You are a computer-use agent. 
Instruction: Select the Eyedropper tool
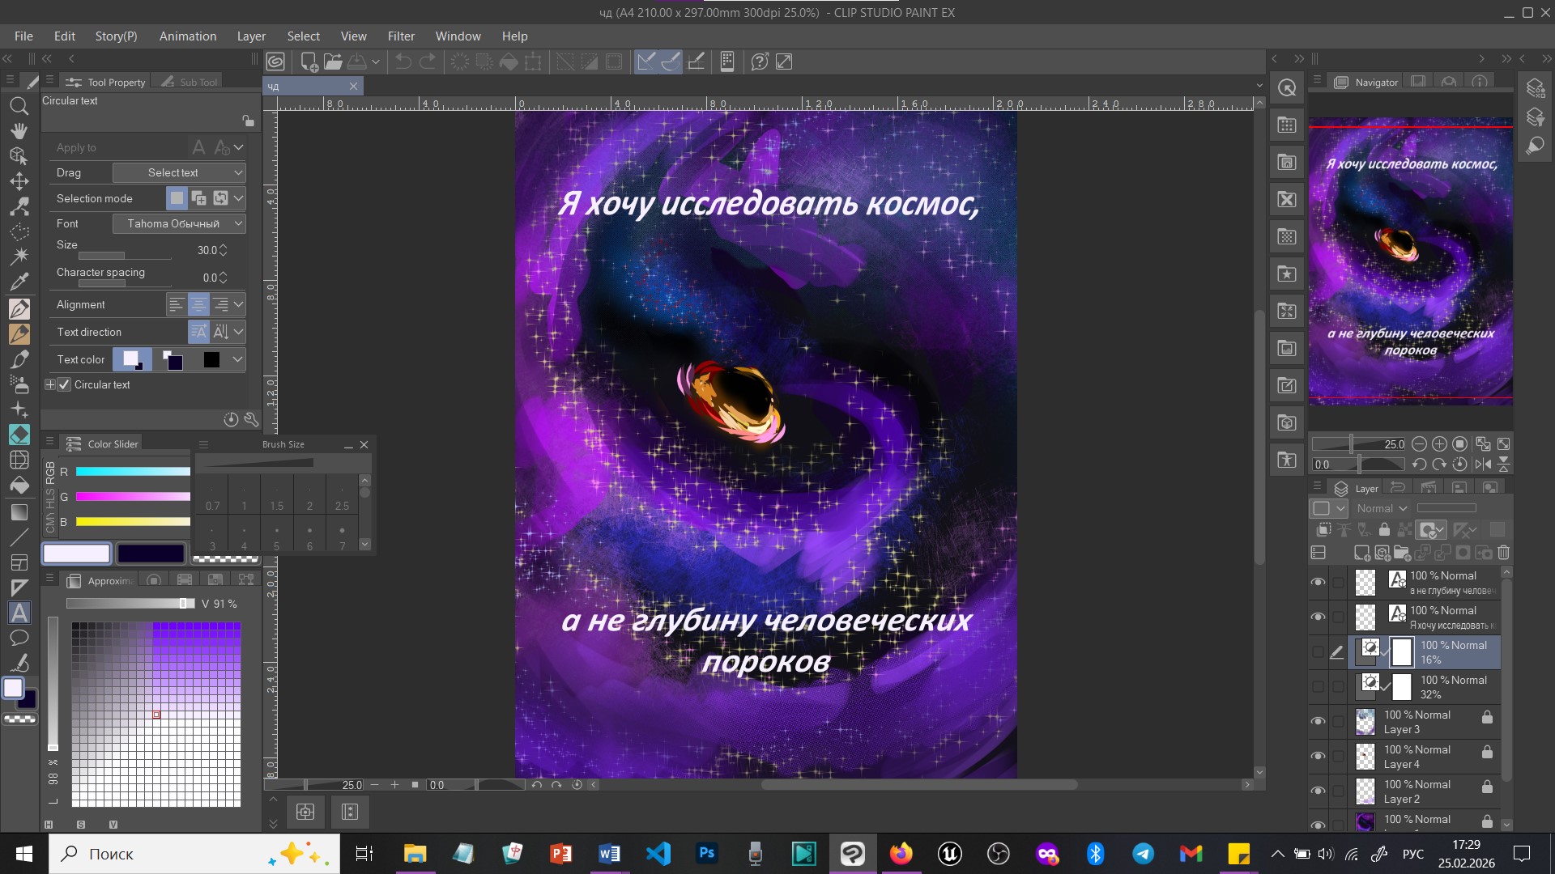[x=19, y=282]
